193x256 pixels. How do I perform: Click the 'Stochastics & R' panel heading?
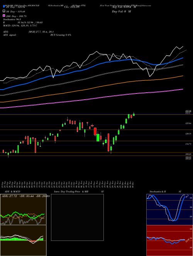point(157,192)
